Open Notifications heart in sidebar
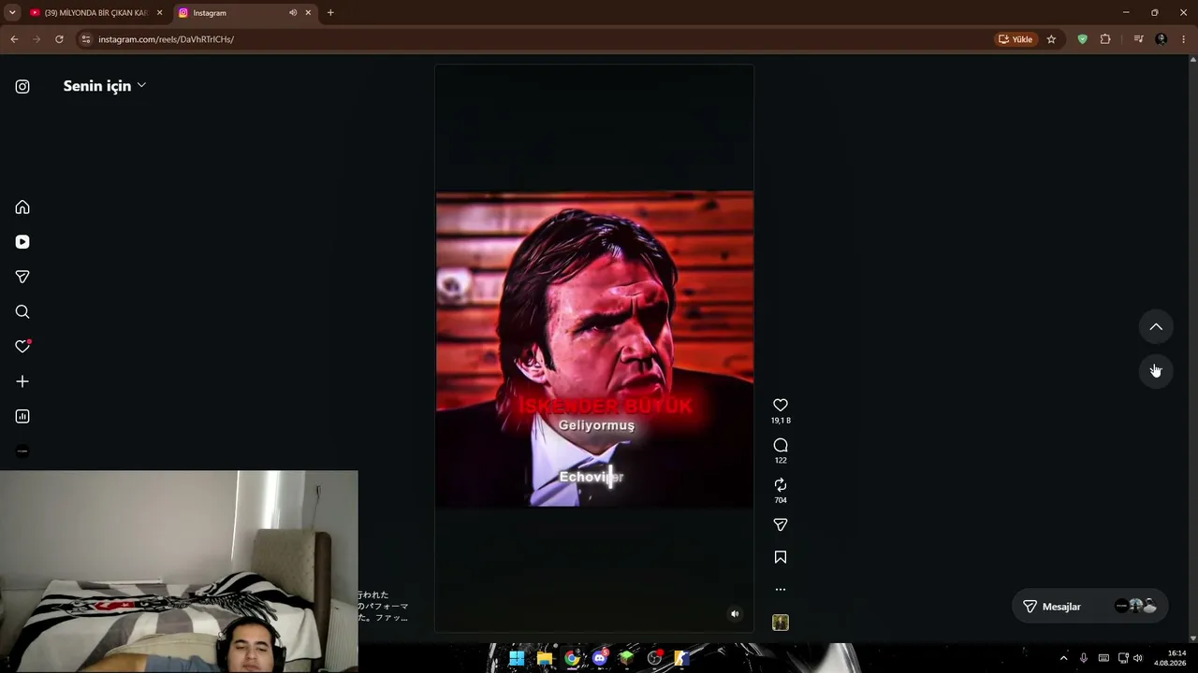1198x673 pixels. 22,347
